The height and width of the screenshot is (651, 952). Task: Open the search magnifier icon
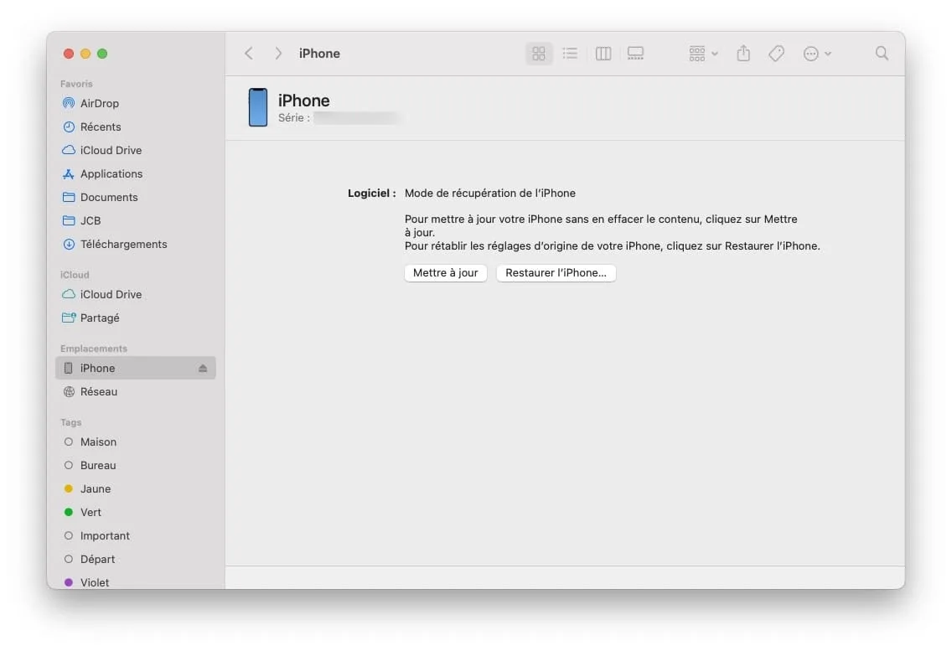click(x=882, y=54)
